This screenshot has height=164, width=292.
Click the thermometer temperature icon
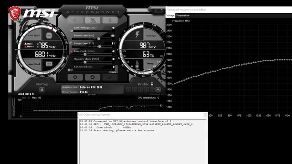(137, 65)
